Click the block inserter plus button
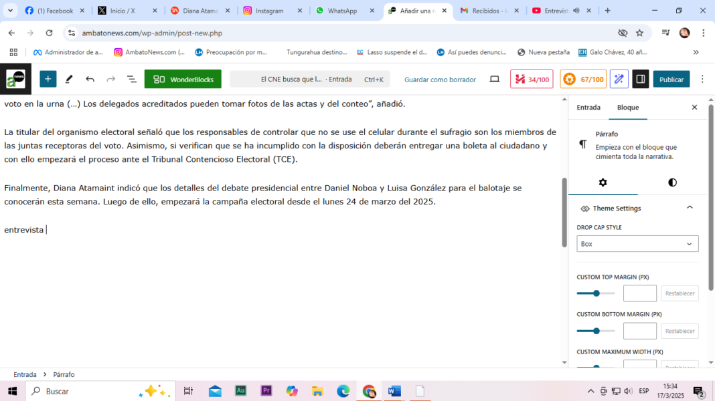The width and height of the screenshot is (715, 401). point(48,79)
